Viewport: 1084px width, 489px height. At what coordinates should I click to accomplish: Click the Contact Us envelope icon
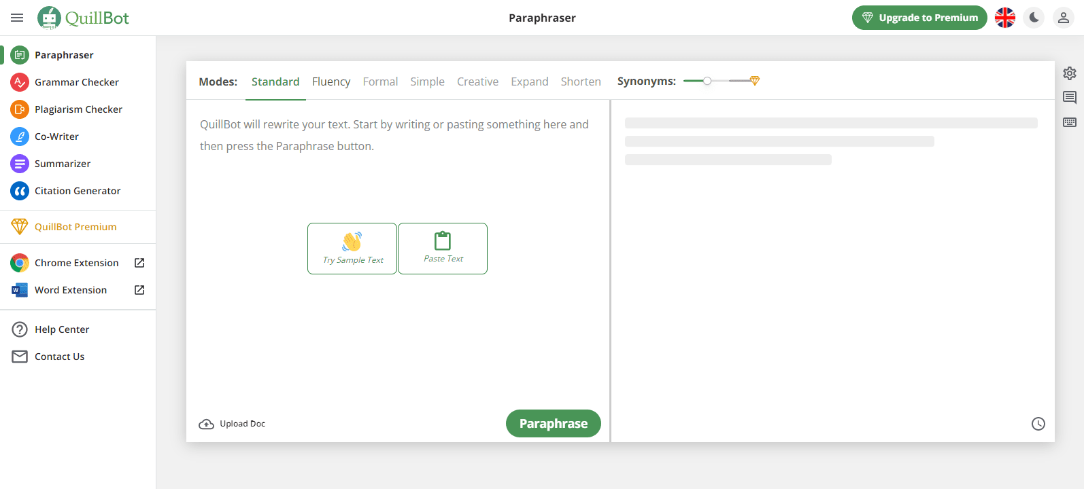20,357
